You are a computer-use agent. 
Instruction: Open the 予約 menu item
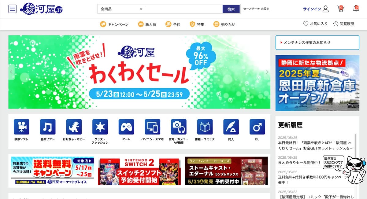173,24
